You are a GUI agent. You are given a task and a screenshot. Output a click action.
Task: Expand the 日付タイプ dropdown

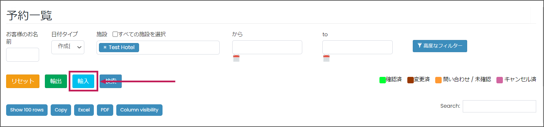68,47
